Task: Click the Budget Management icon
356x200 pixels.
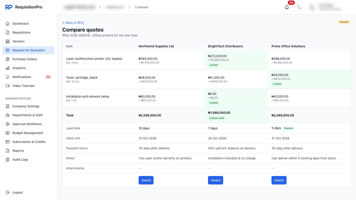Action: point(8,133)
